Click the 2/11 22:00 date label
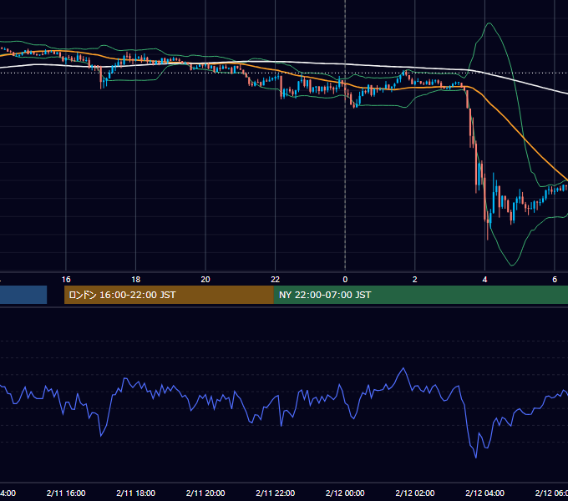The image size is (568, 501). click(x=276, y=493)
